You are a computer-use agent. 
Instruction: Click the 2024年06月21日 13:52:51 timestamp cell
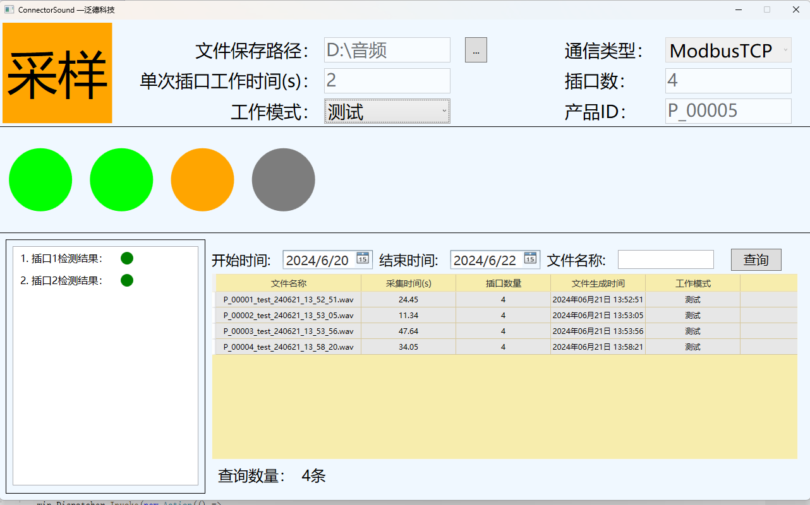[x=598, y=300]
